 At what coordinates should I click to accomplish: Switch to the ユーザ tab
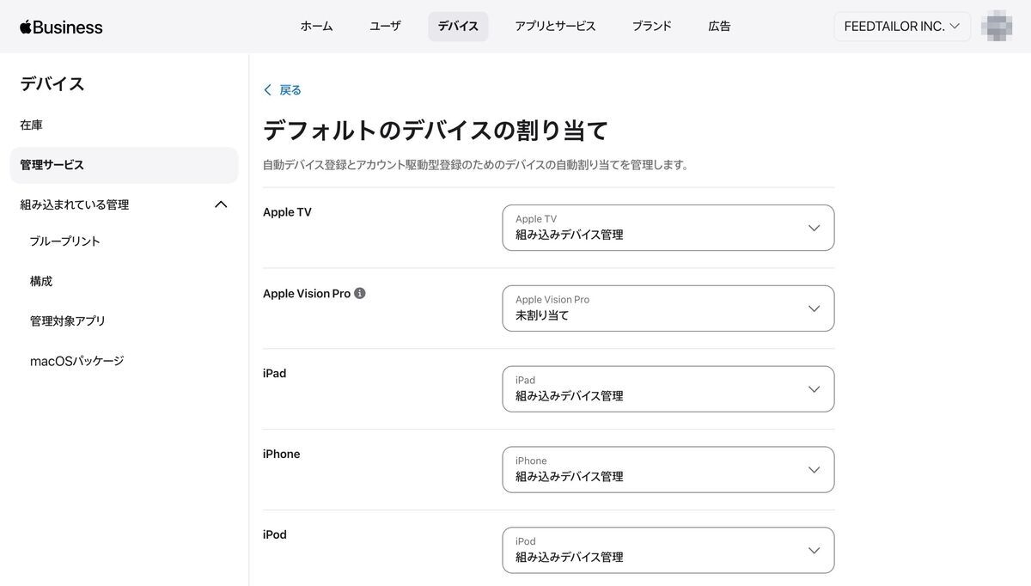pyautogui.click(x=385, y=27)
